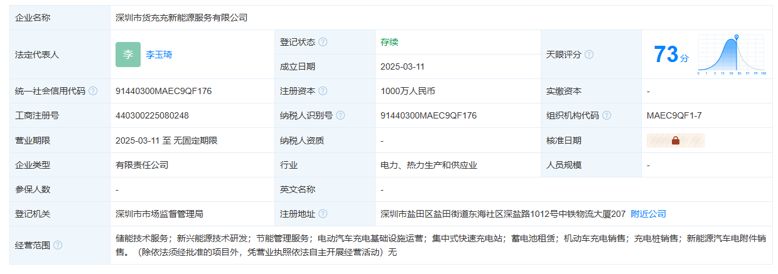Image resolution: width=778 pixels, height=274 pixels.
Task: Click organization code MAEC9QF1-7
Action: [674, 115]
